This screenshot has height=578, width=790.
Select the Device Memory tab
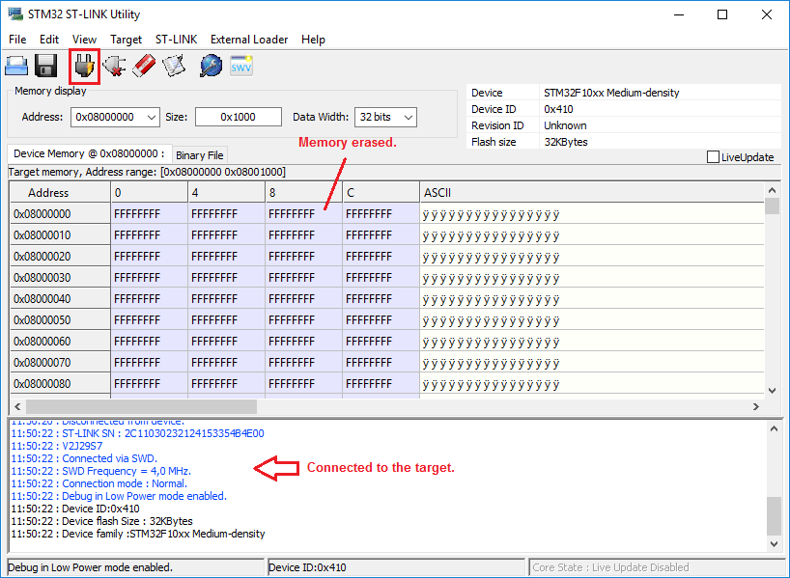(89, 153)
